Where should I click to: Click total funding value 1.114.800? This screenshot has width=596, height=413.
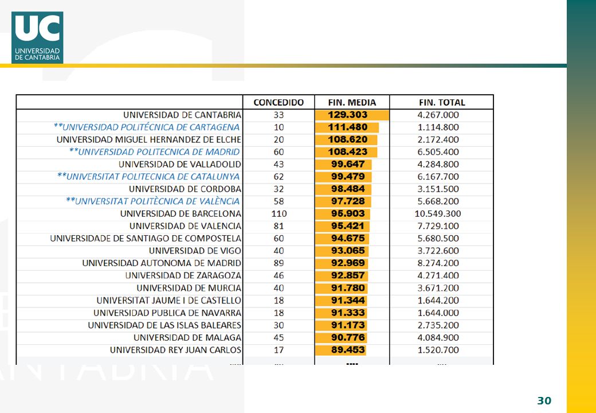tap(438, 127)
